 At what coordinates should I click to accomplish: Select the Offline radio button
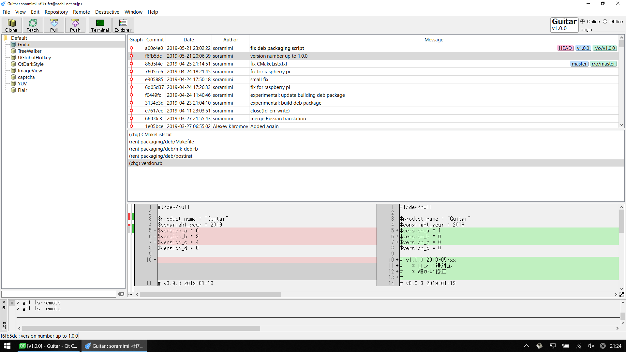(x=605, y=22)
